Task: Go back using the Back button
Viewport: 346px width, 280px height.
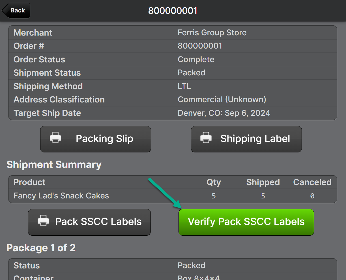Action: click(x=16, y=11)
